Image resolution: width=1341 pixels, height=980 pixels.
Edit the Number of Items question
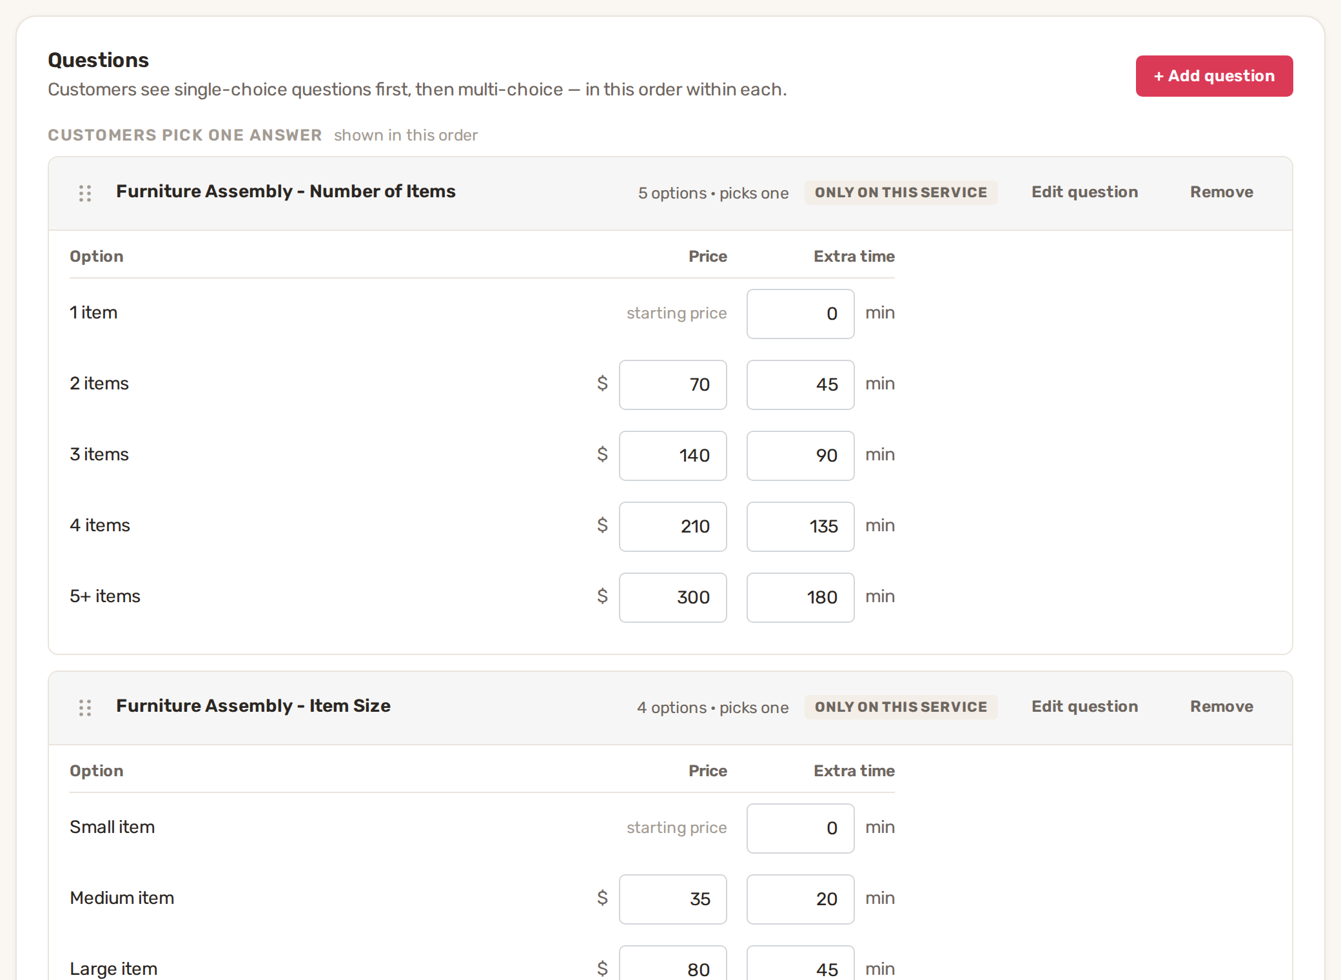coord(1084,192)
